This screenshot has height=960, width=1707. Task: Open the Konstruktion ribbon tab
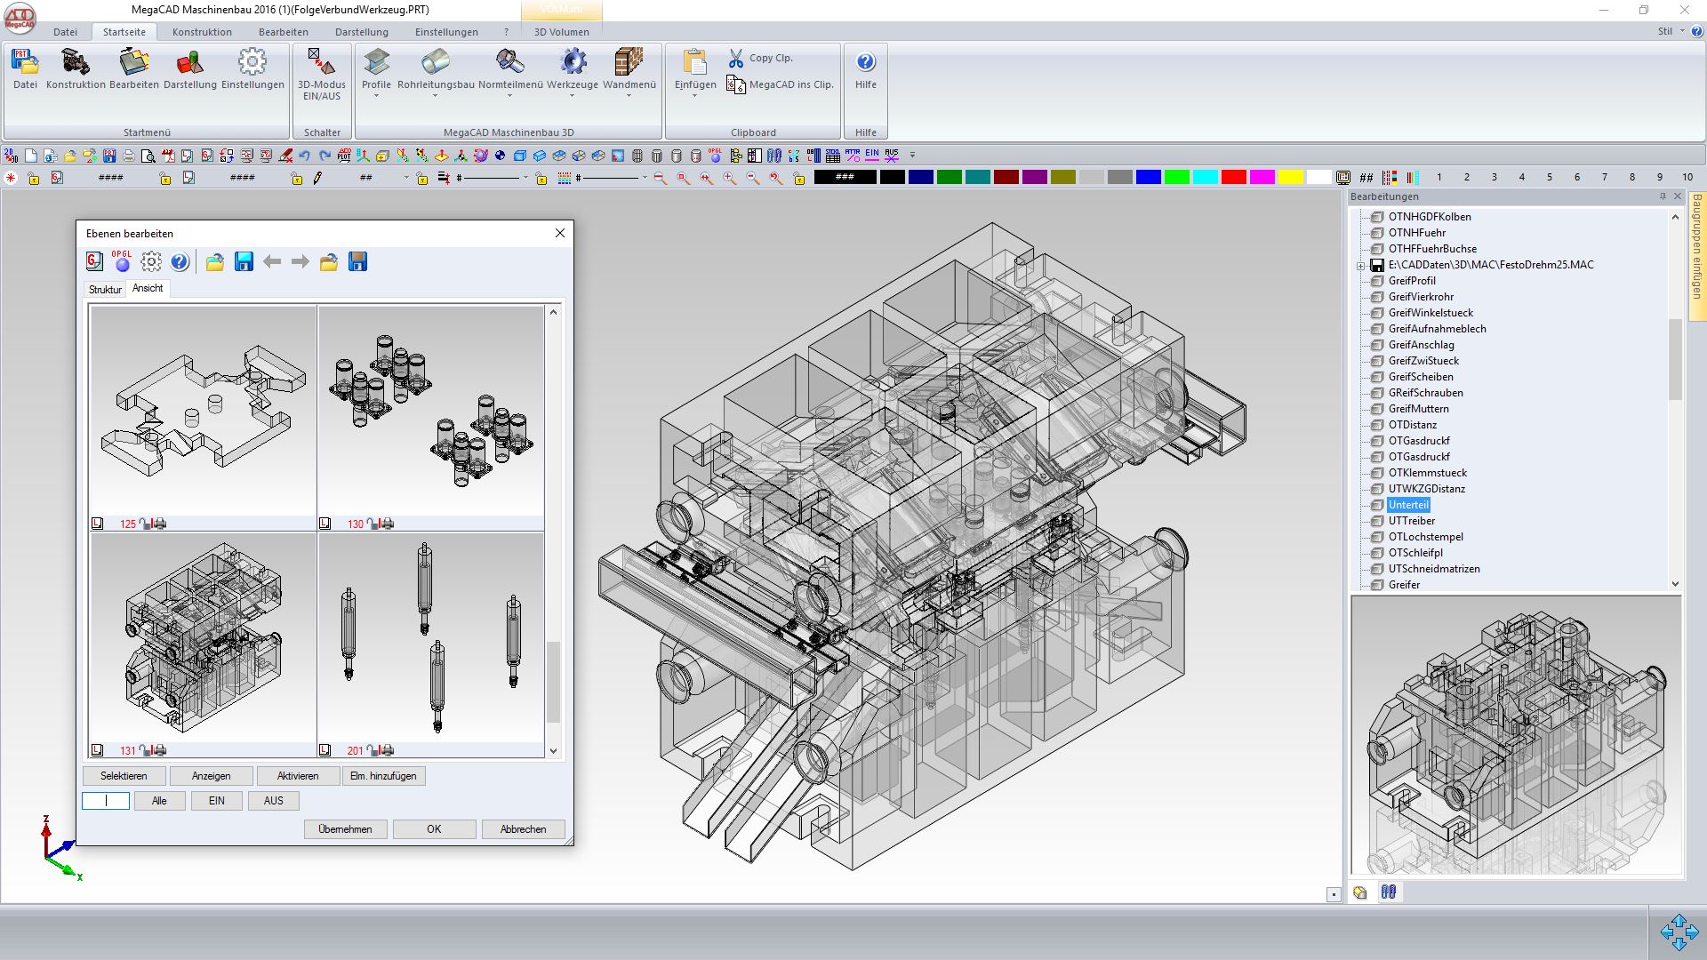202,32
